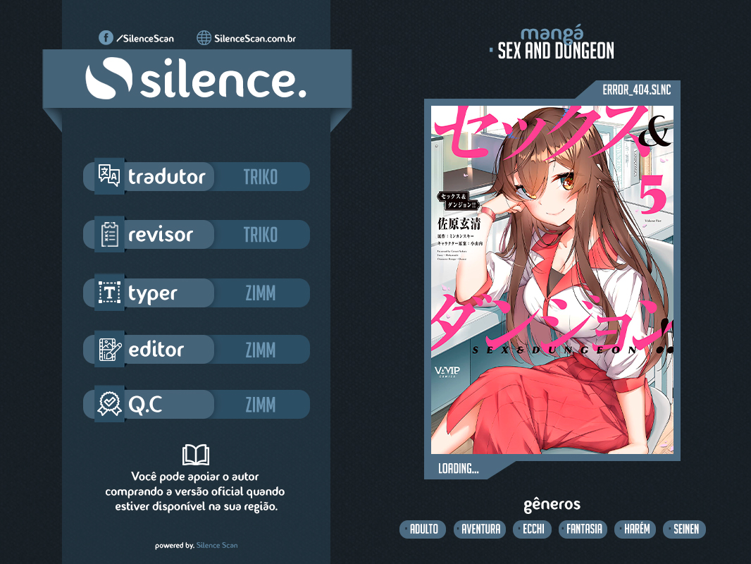Select the SEINEN genre tag
Screen dimensions: 751x564
click(x=685, y=529)
